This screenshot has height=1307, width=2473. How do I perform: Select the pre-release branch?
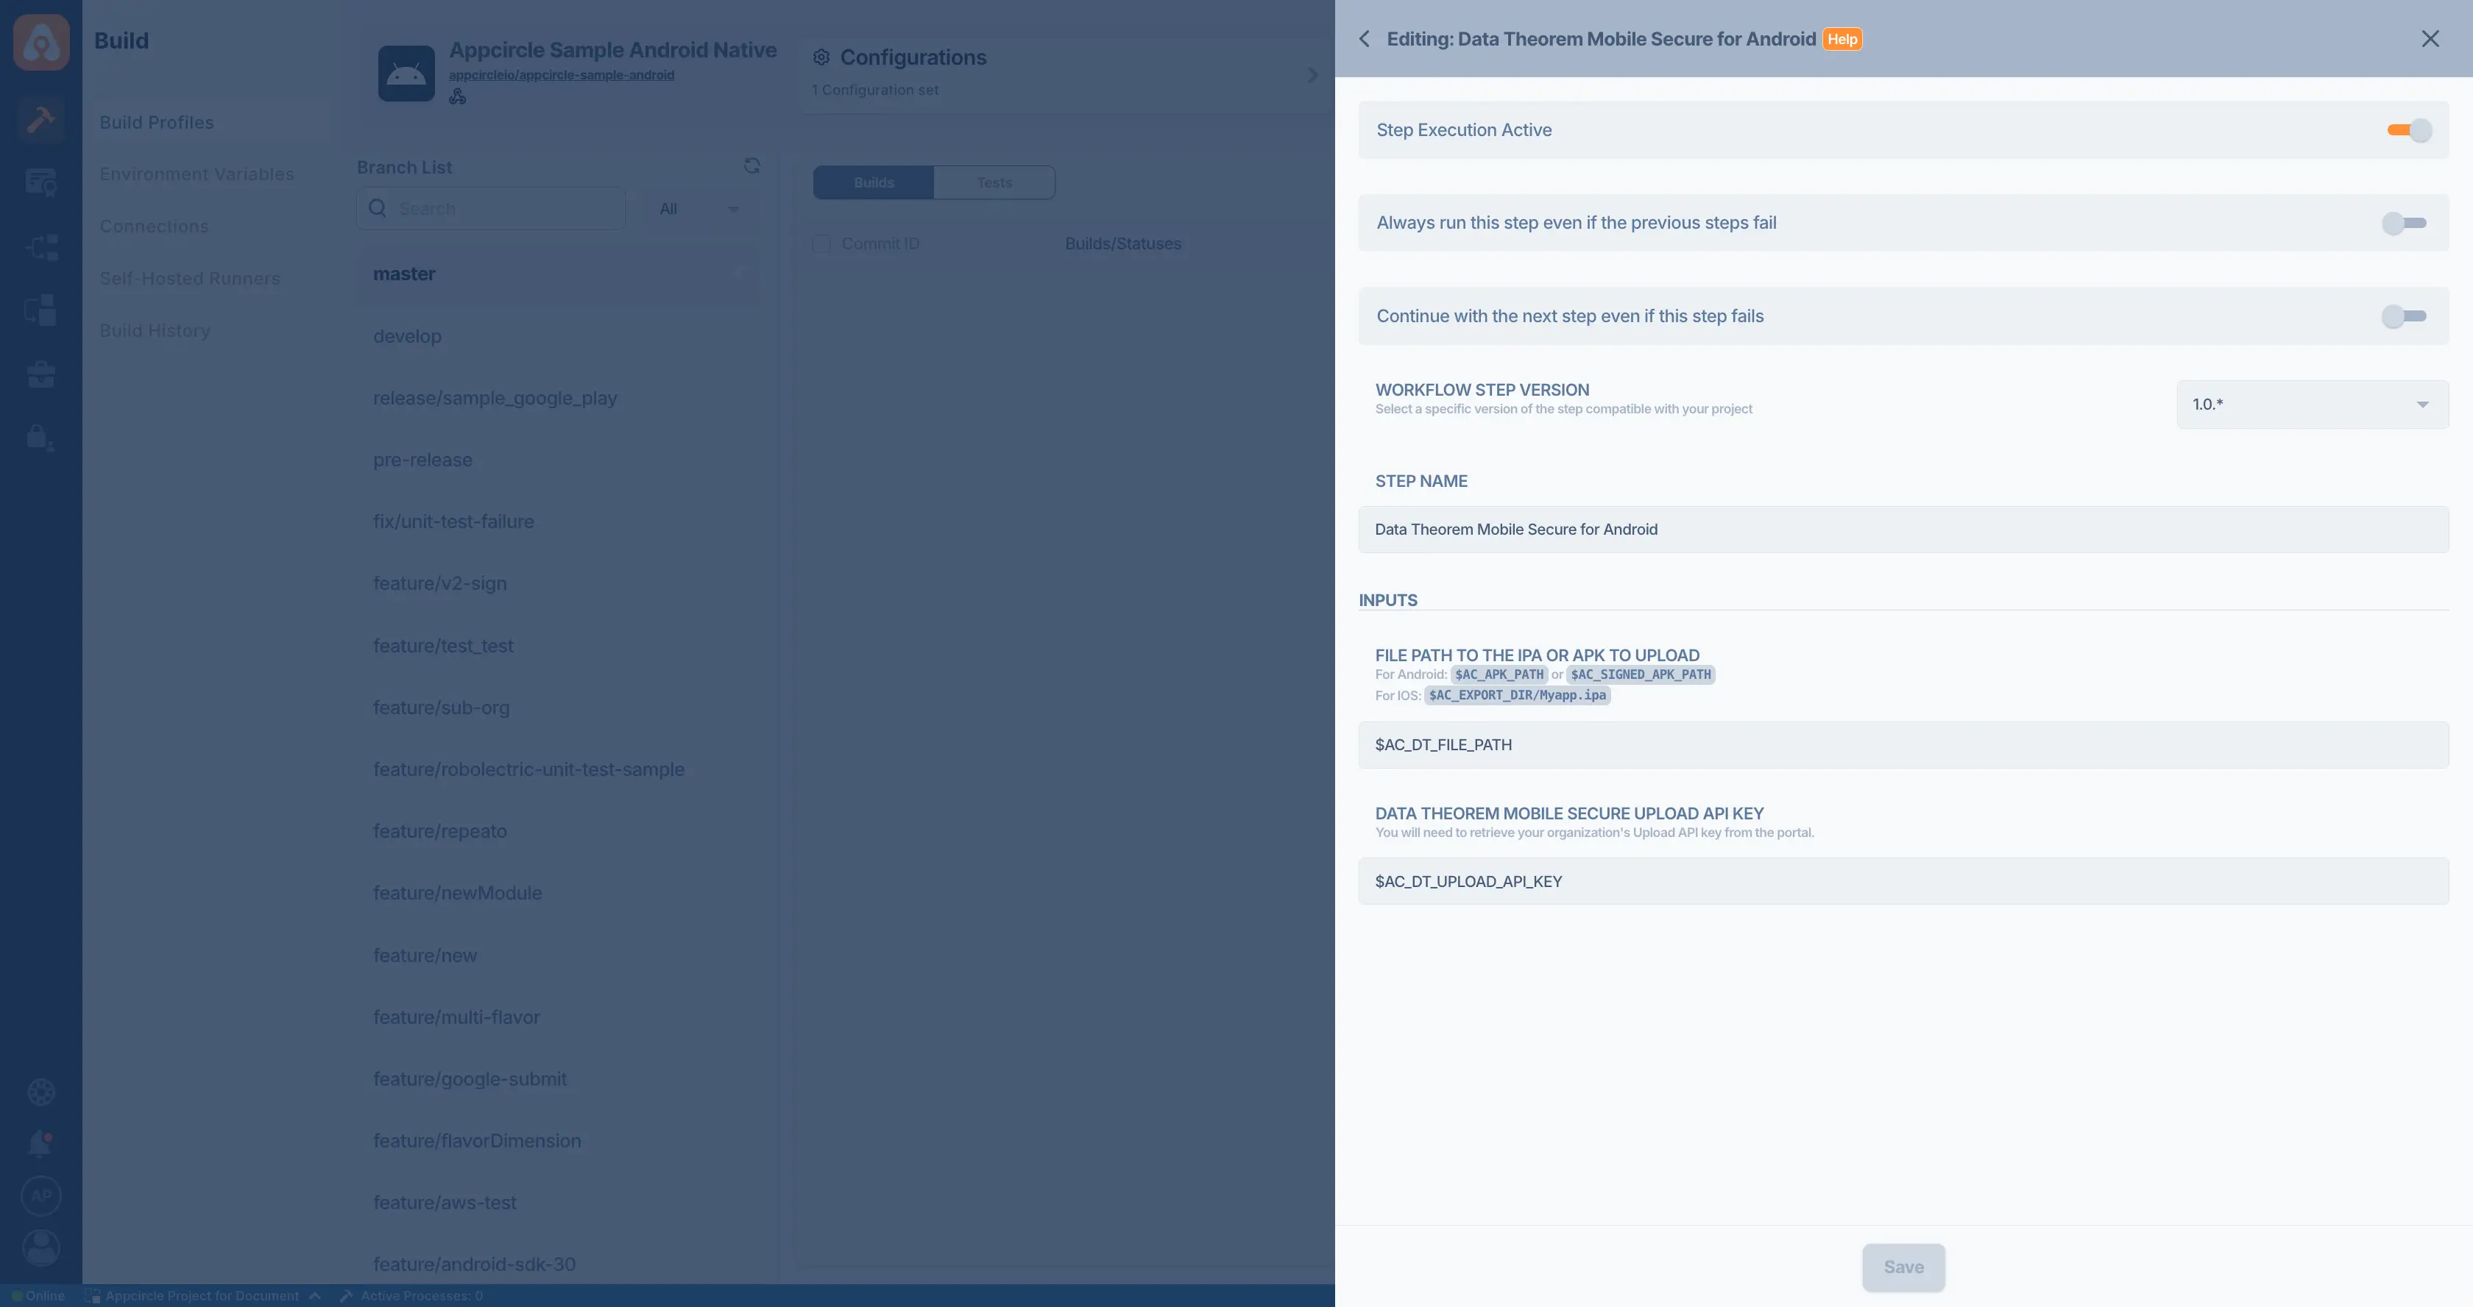[x=422, y=460]
